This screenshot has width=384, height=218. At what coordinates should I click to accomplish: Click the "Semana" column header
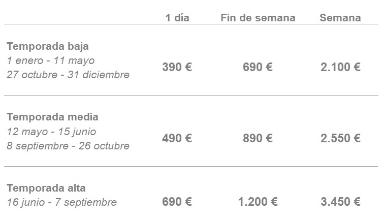tap(340, 18)
